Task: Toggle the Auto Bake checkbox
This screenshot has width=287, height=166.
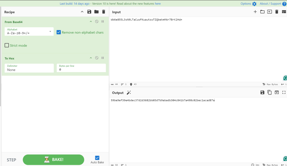Action: pos(97,158)
